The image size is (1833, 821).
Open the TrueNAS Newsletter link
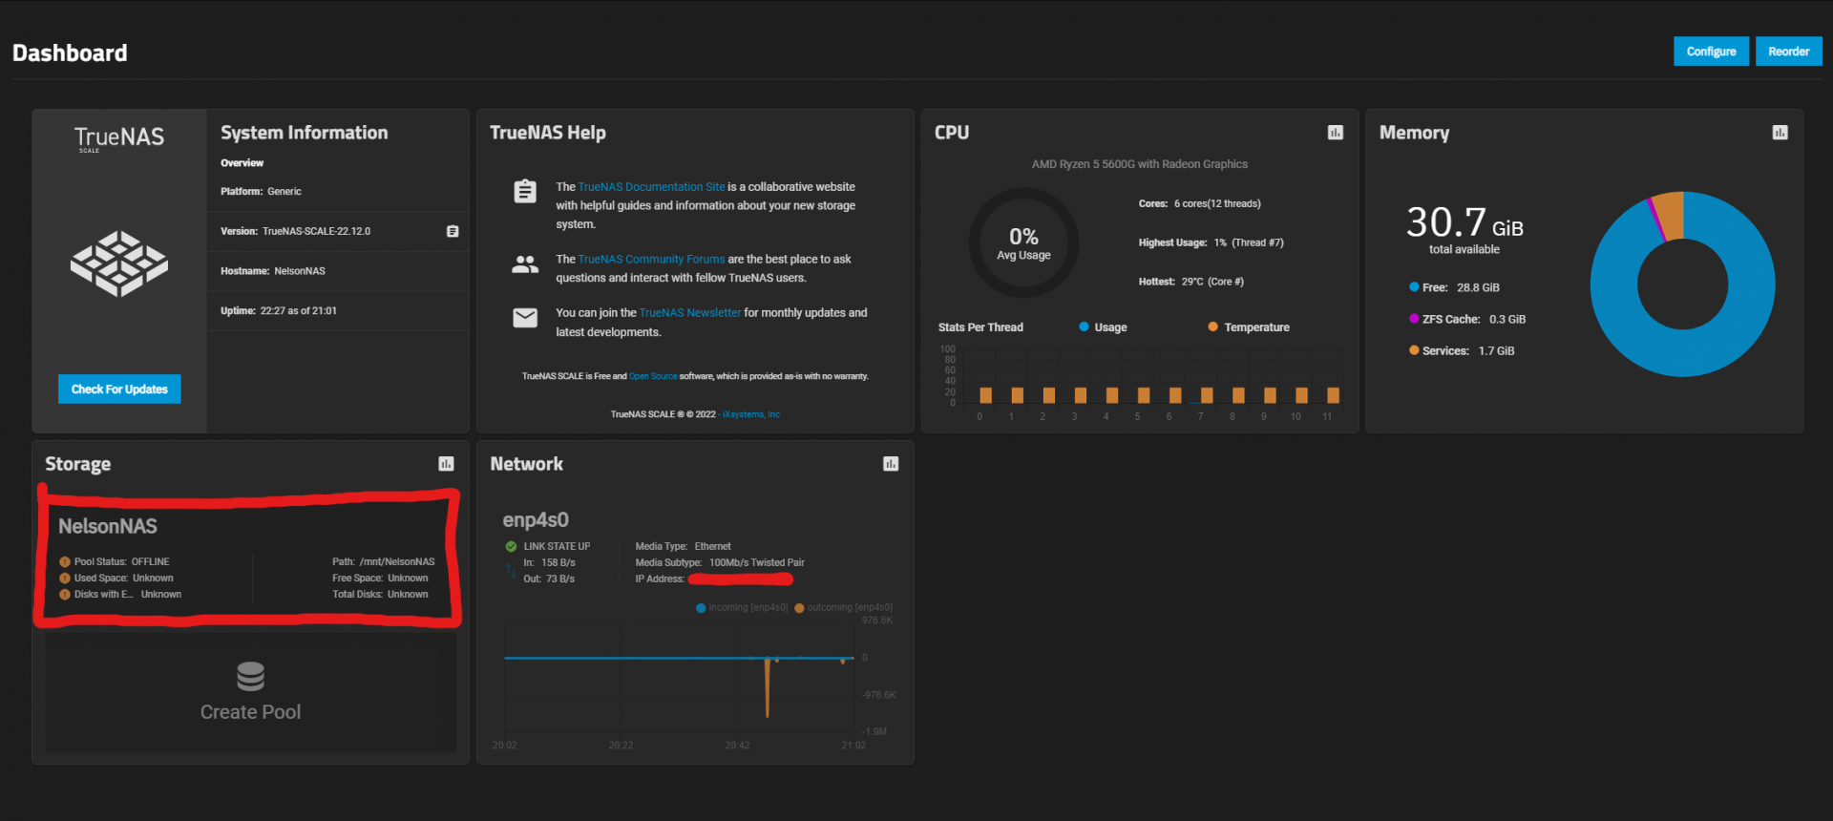tap(690, 313)
